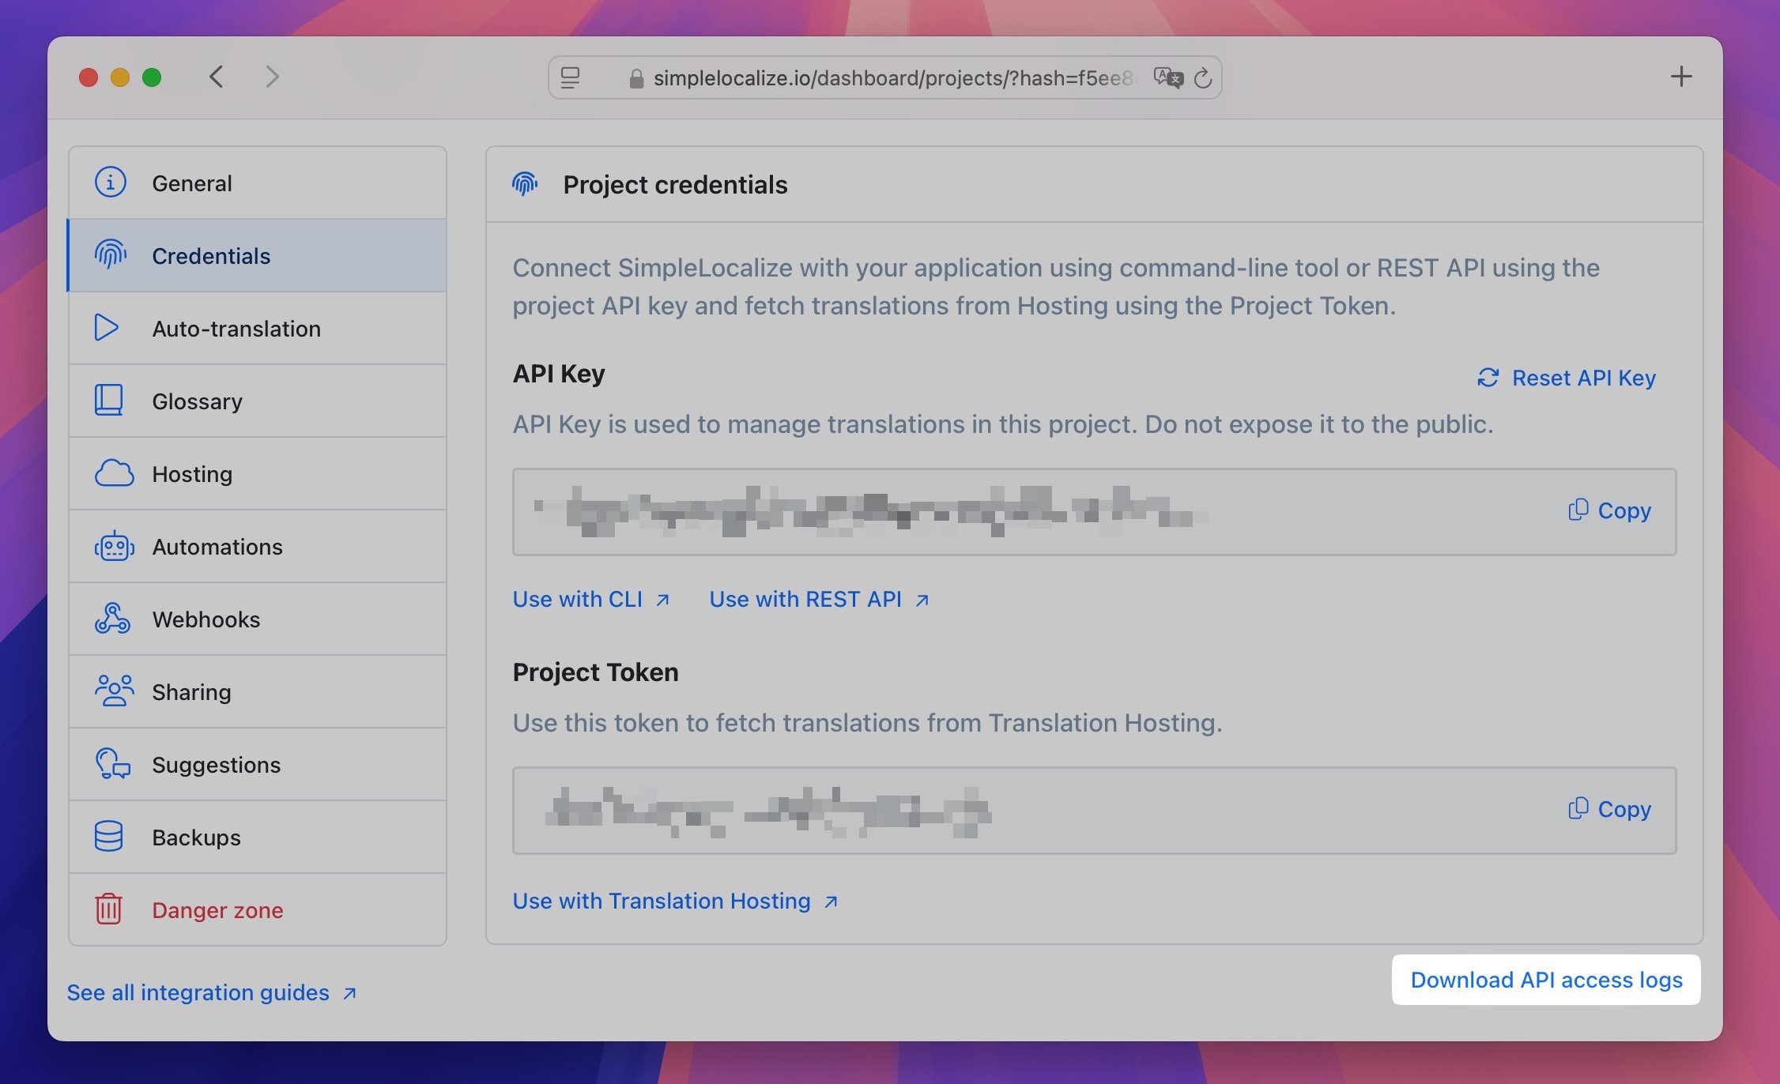Click the arrow icon after See all integration guides
1780x1084 pixels.
coord(349,993)
